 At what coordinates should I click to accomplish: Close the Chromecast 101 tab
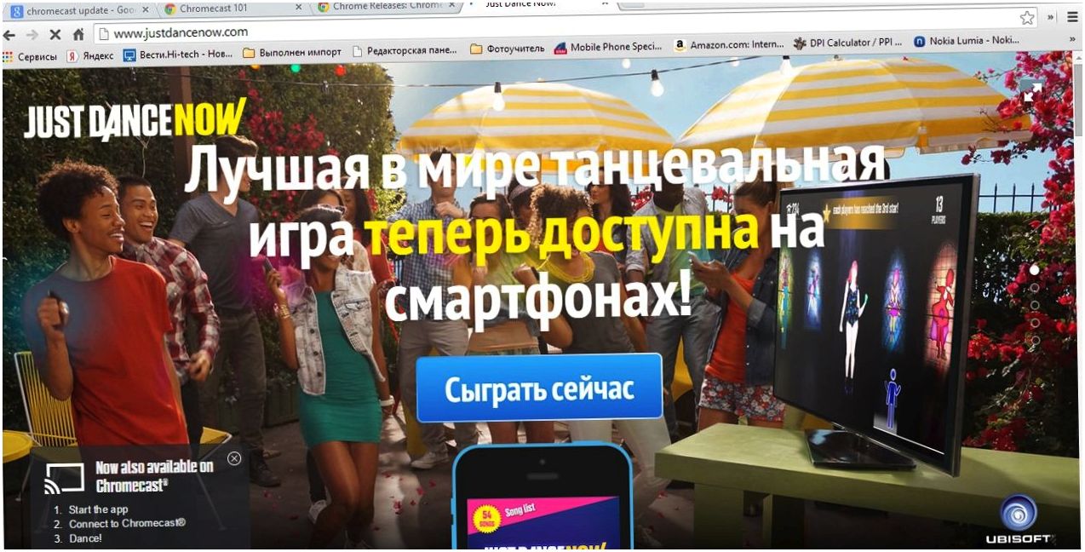point(298,9)
